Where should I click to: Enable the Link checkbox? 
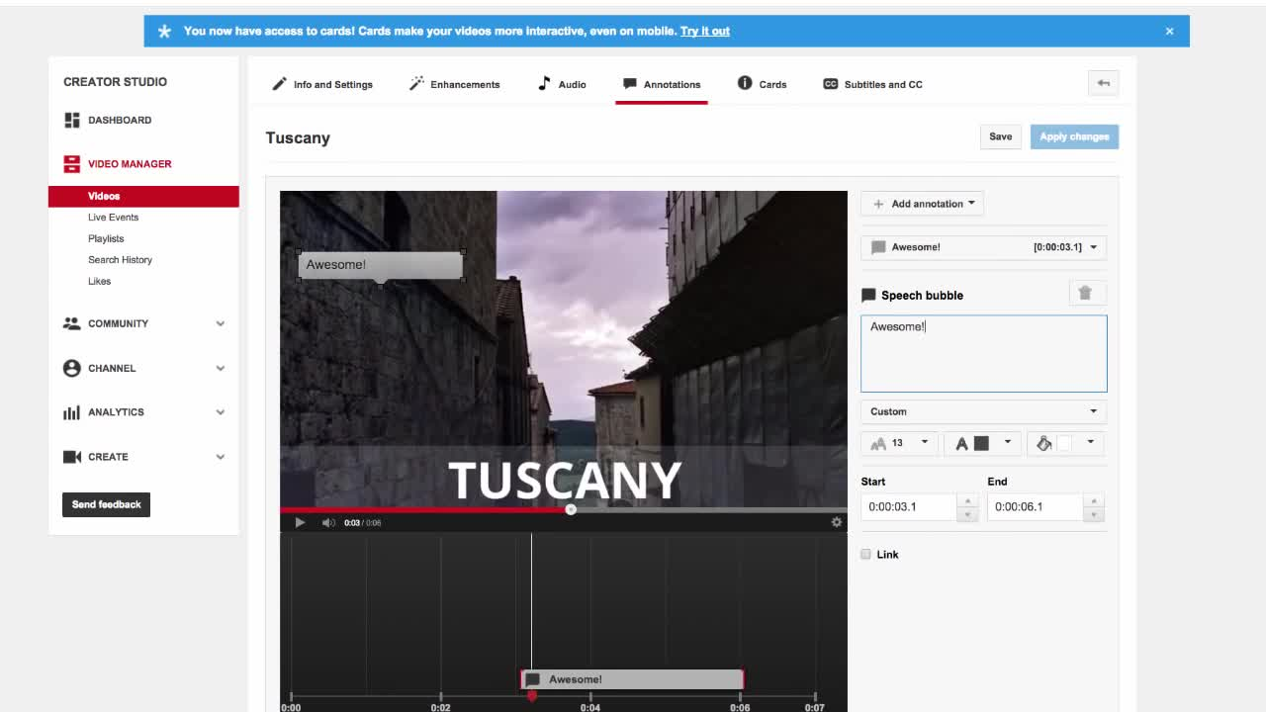pos(866,554)
